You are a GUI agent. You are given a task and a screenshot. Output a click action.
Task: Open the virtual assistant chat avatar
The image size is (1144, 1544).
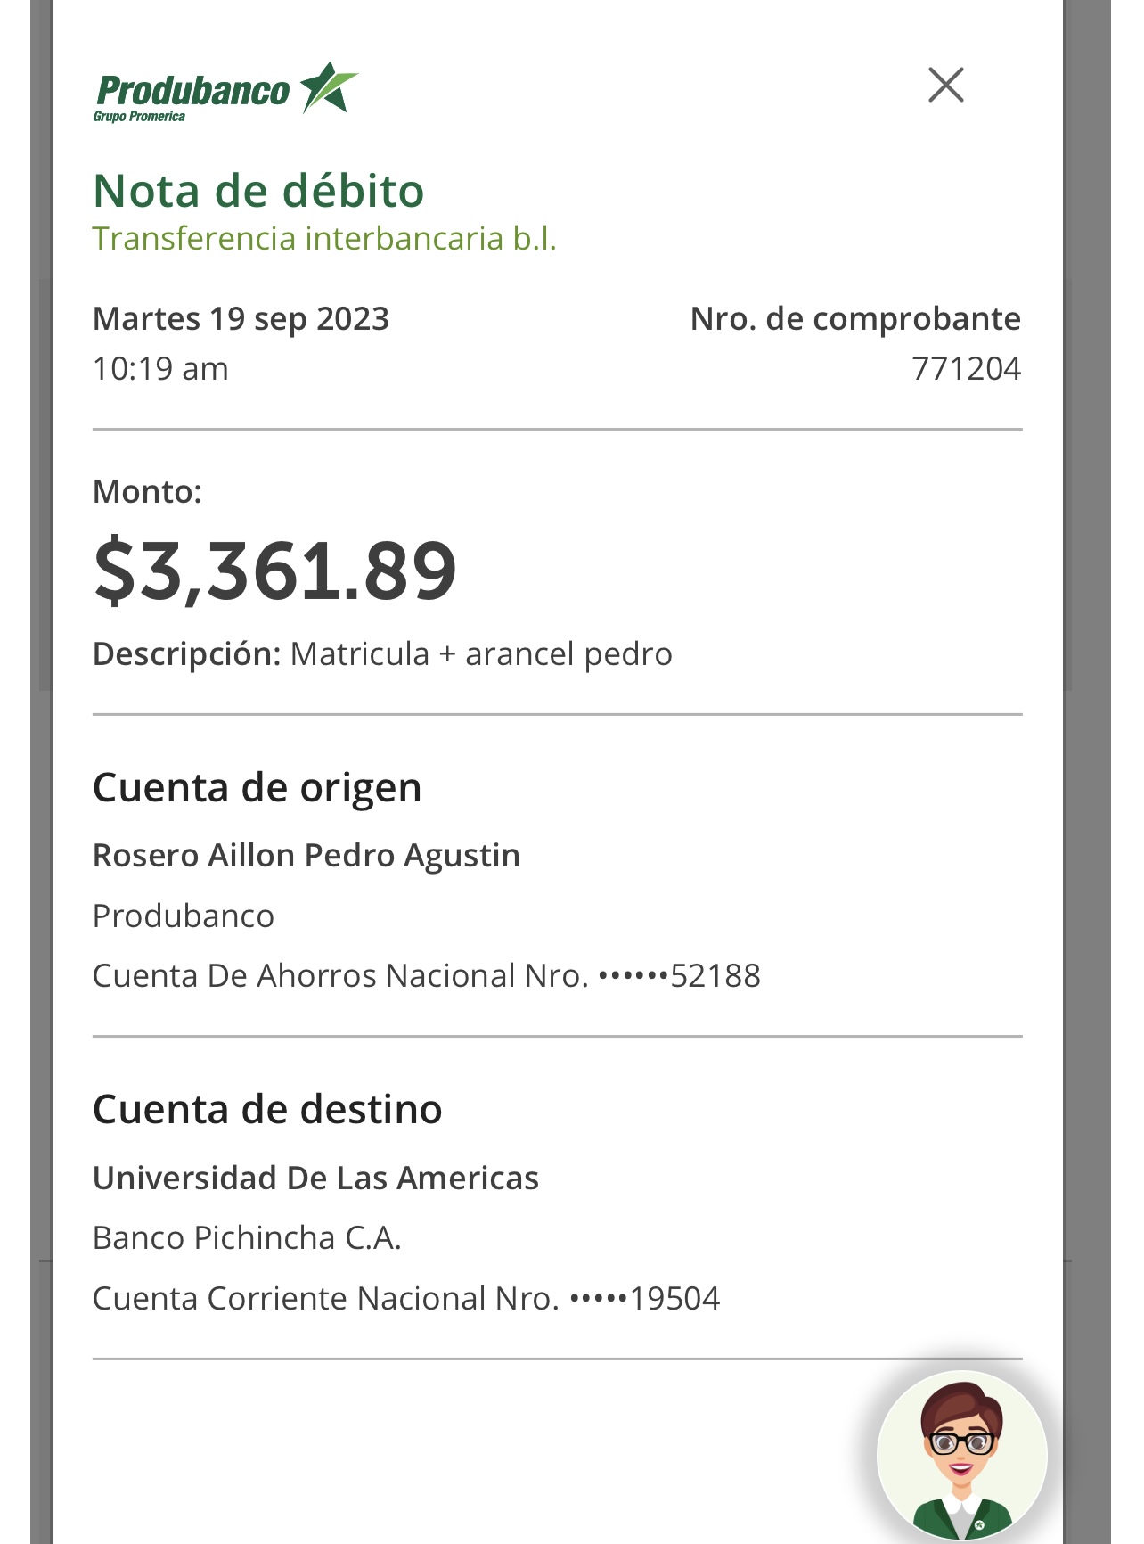[961, 1455]
